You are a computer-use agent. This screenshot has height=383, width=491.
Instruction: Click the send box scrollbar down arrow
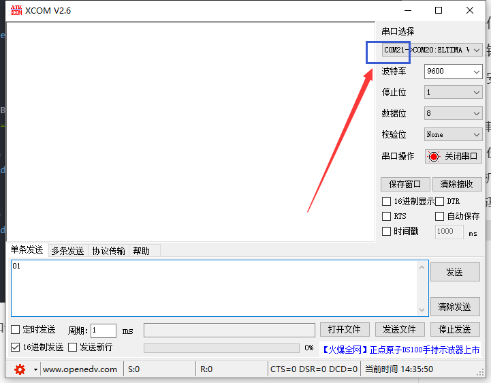click(x=422, y=309)
